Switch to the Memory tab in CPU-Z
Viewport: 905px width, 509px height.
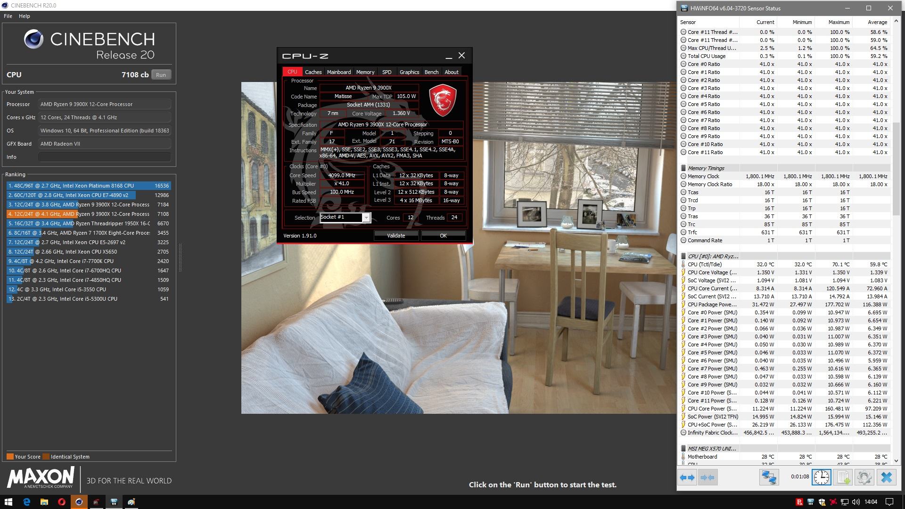pos(365,72)
